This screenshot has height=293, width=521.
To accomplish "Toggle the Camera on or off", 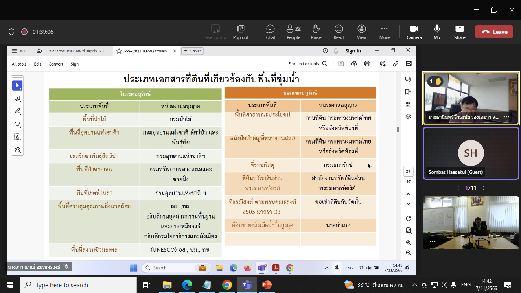I will (x=414, y=32).
